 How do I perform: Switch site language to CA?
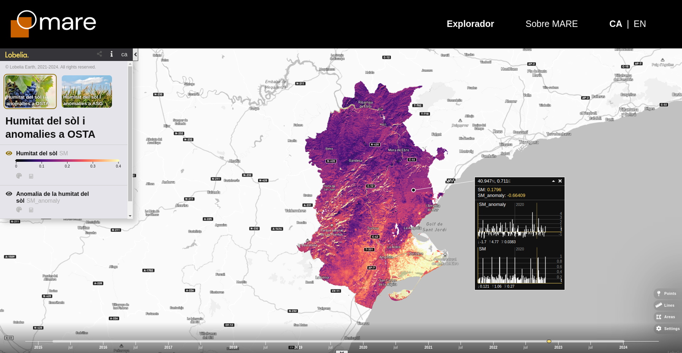tap(616, 24)
